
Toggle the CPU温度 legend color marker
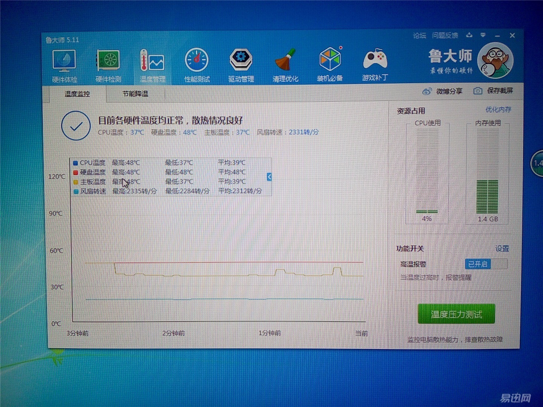[x=77, y=162]
